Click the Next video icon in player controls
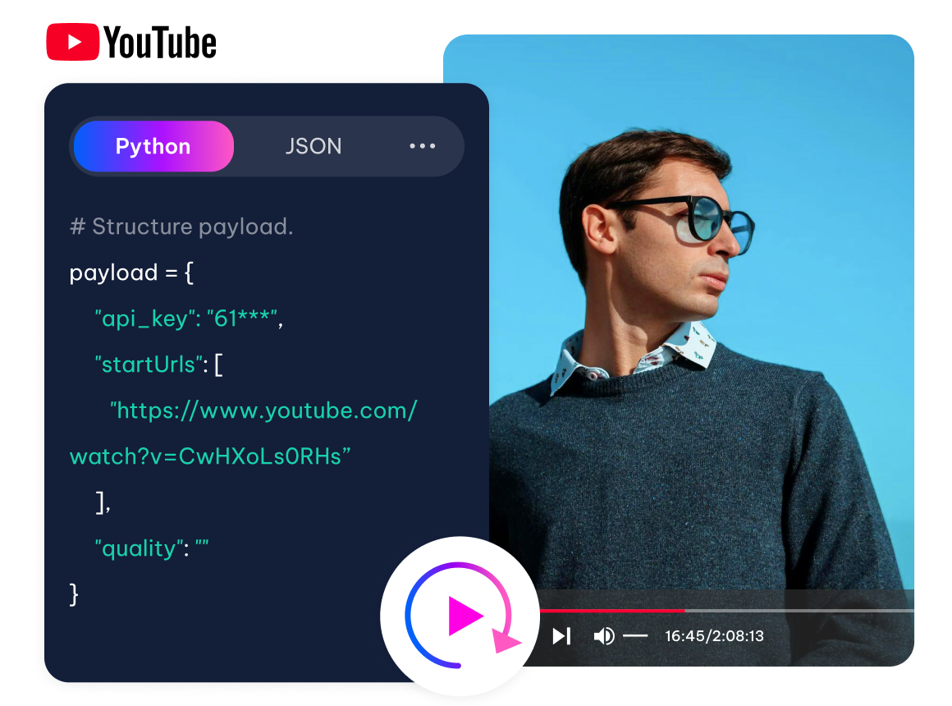The image size is (952, 706). (x=561, y=635)
